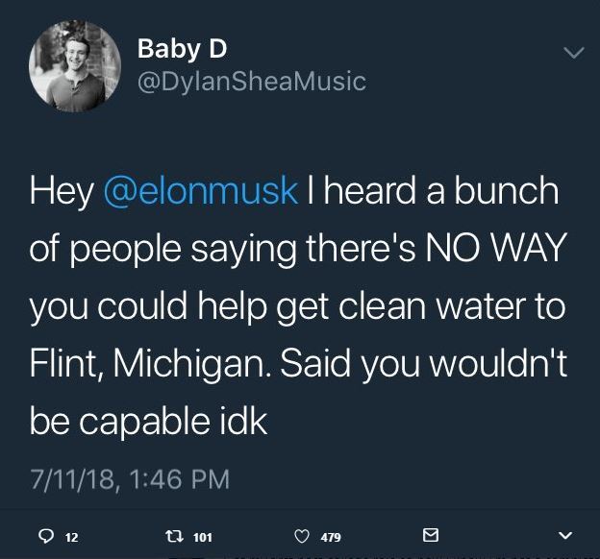Click the like count number 479
Image resolution: width=600 pixels, height=559 pixels.
[331, 537]
